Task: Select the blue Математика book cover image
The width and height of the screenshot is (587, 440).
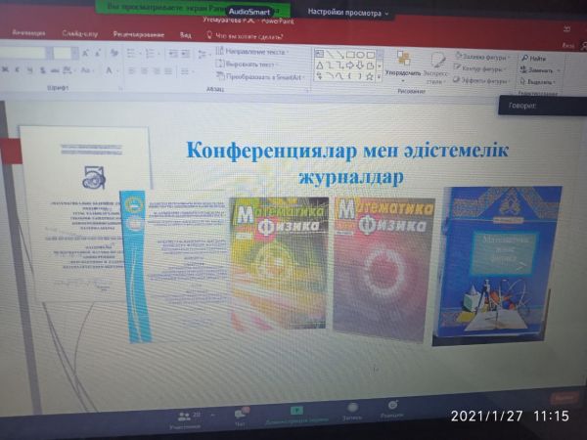Action: tap(504, 264)
